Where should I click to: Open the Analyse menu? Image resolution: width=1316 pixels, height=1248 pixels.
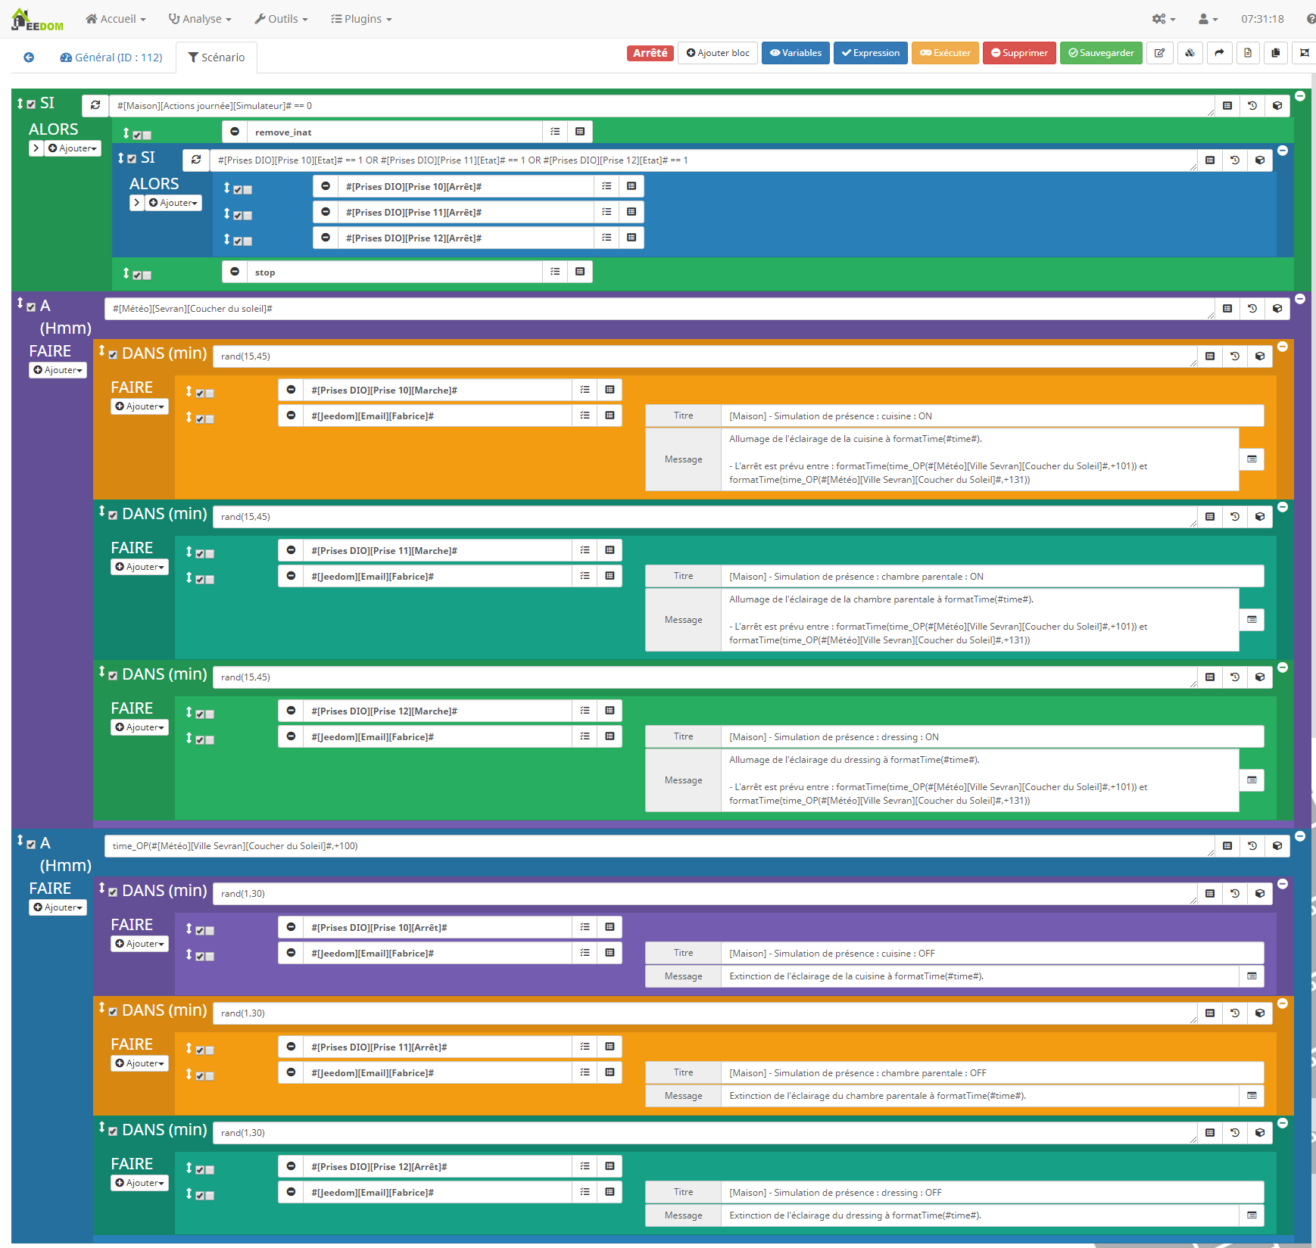201,19
